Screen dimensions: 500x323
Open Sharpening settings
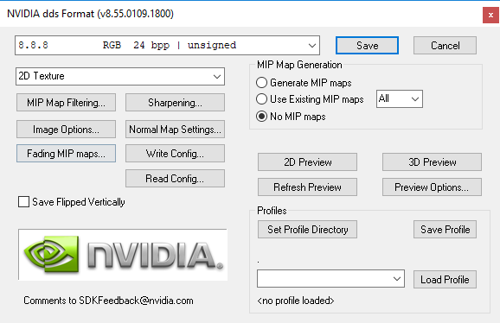click(175, 103)
